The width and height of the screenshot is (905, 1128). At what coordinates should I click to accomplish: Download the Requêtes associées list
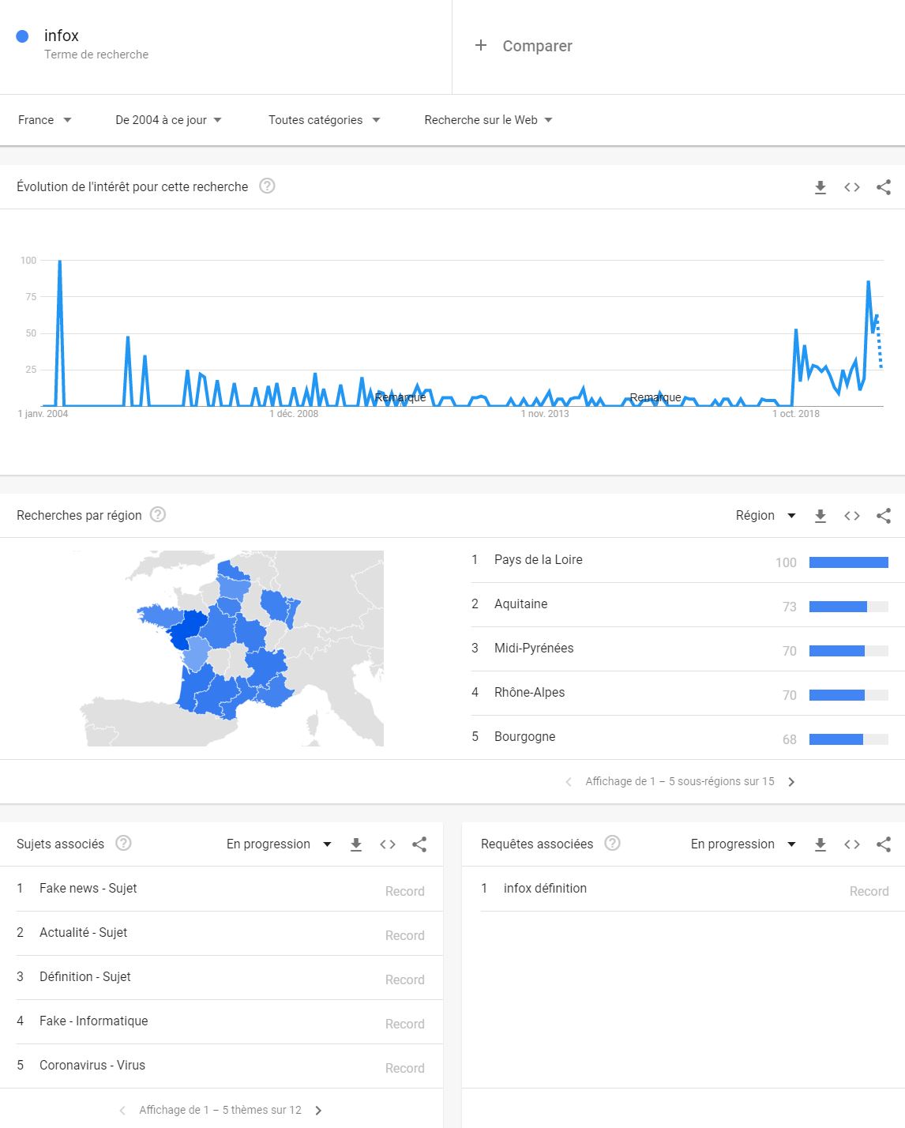point(821,844)
